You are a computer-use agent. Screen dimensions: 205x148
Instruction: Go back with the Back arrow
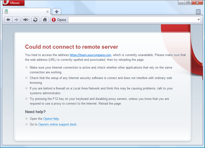coord(8,20)
